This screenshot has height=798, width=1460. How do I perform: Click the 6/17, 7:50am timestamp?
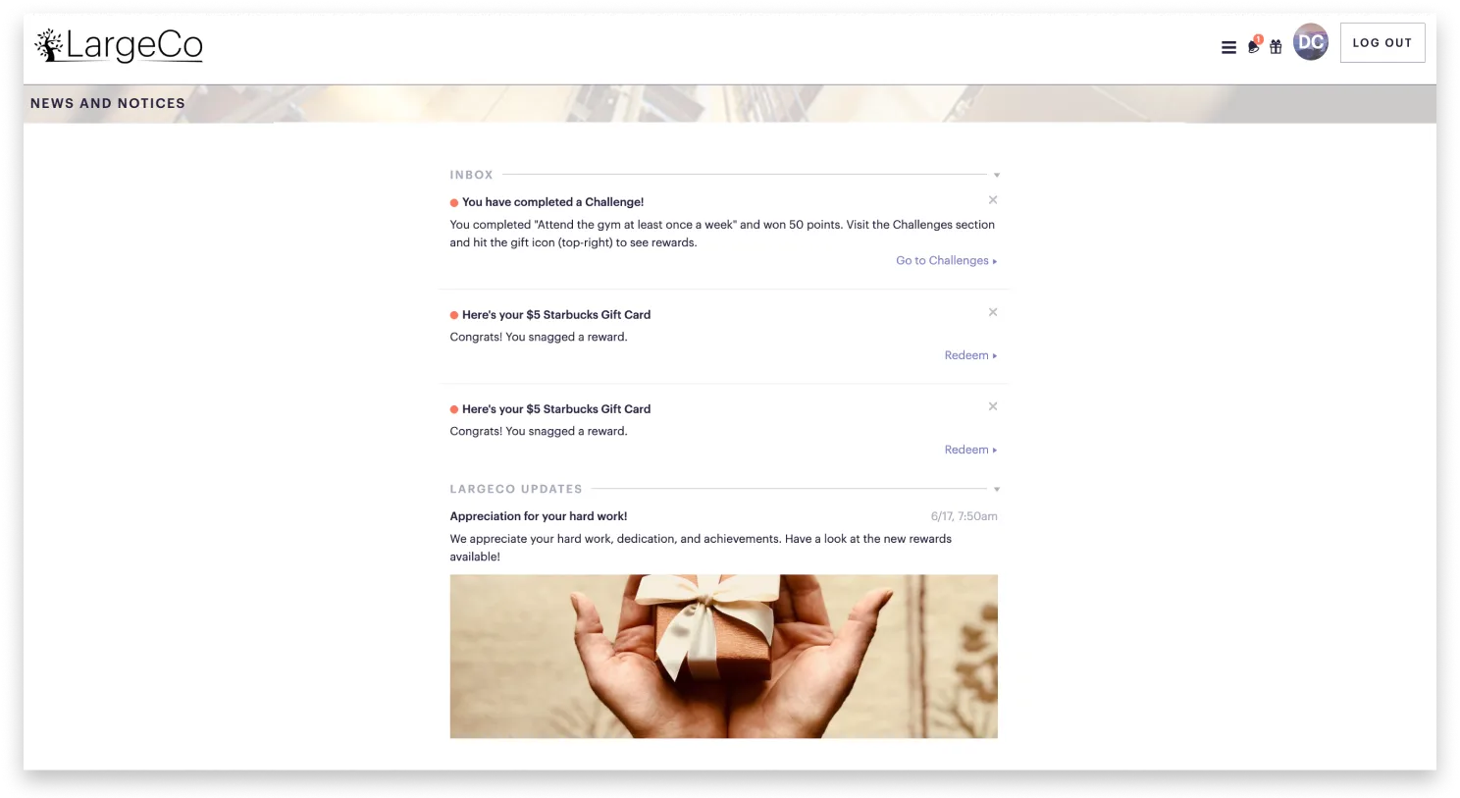(x=965, y=516)
